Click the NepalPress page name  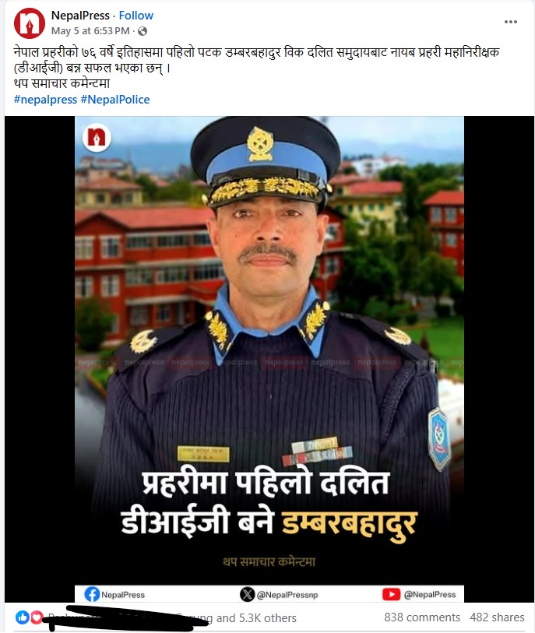80,16
